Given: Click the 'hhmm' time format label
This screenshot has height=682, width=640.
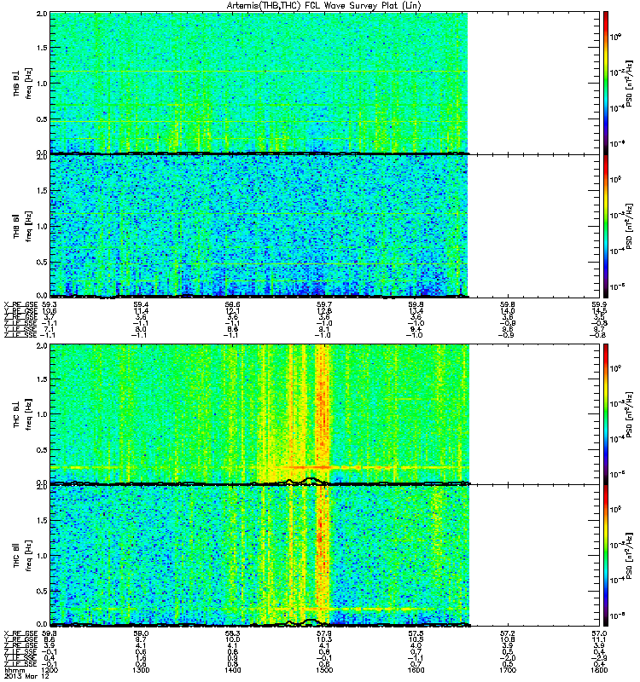Looking at the screenshot, I should tap(14, 670).
